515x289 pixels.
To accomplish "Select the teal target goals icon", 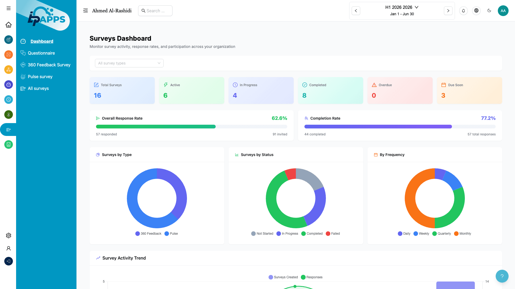I will click(x=8, y=40).
